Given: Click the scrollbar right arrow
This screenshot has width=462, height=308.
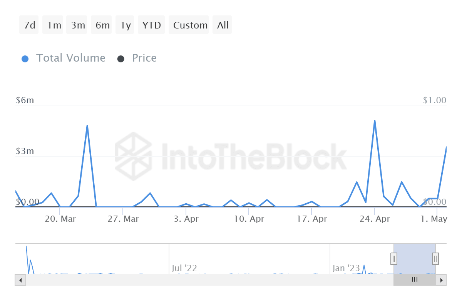Looking at the screenshot, I should point(442,280).
